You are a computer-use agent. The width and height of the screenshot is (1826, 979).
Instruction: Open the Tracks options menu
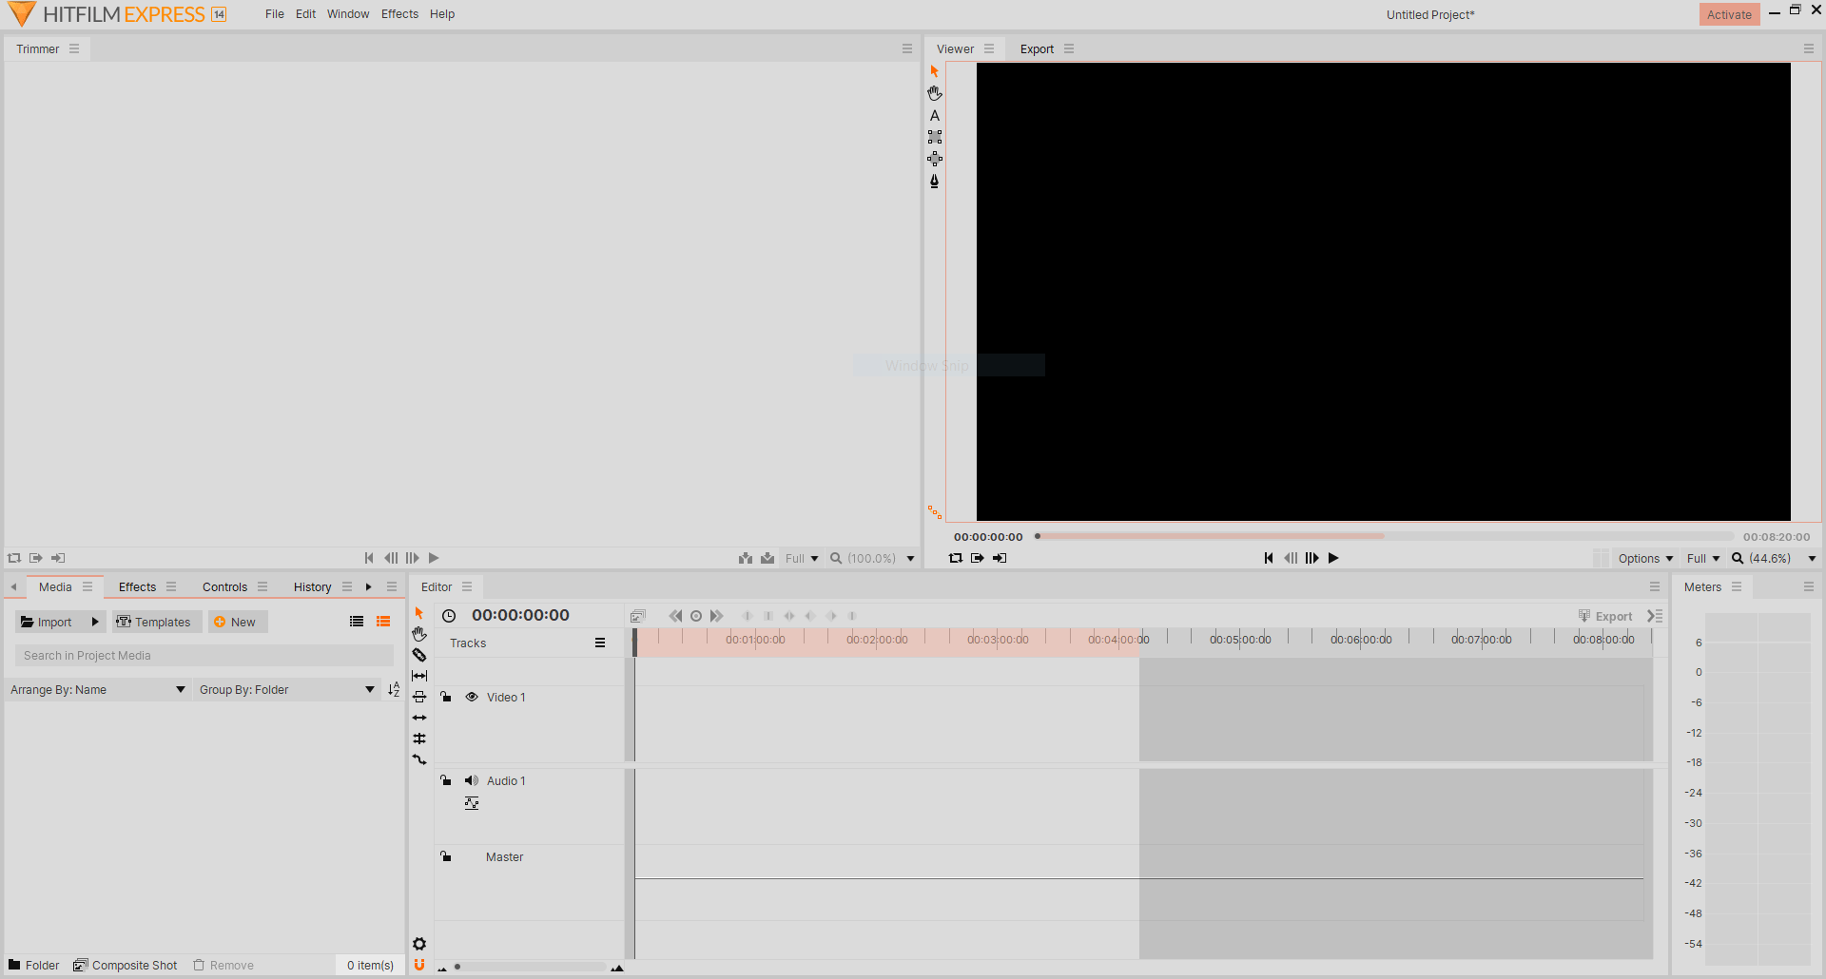pos(600,643)
